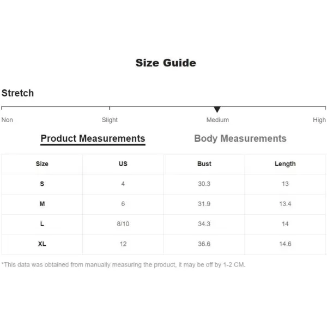Click the Slight tick on stretch scale
The image size is (327, 327).
coord(110,108)
